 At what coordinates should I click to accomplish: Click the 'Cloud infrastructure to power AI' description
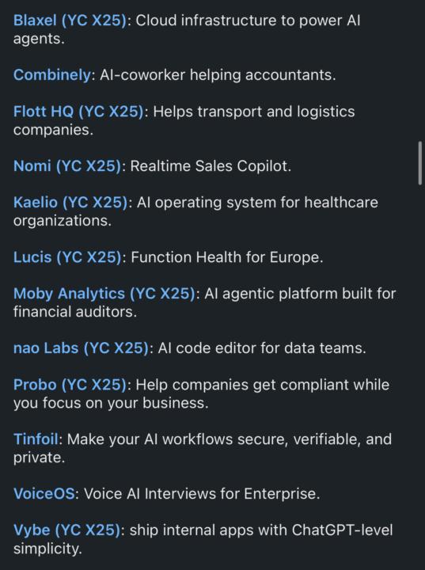248,21
